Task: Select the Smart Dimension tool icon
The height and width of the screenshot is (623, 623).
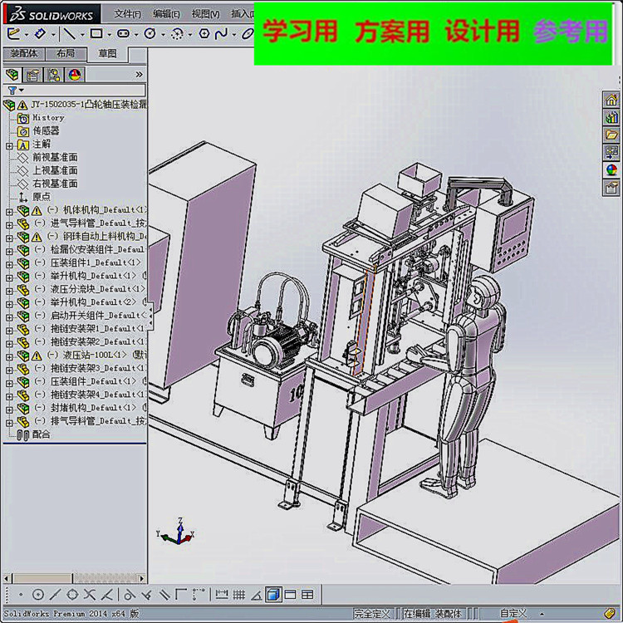Action: [x=41, y=34]
